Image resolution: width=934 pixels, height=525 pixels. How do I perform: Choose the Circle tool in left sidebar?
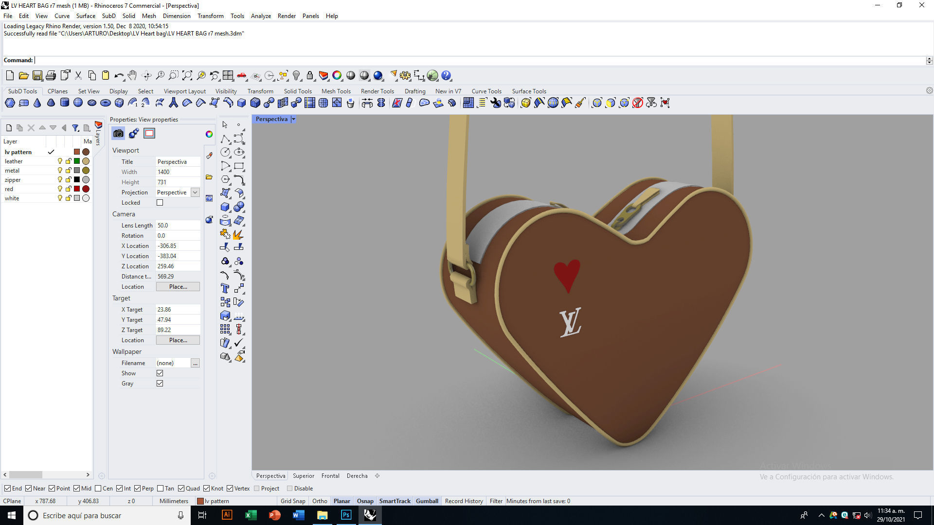225,152
